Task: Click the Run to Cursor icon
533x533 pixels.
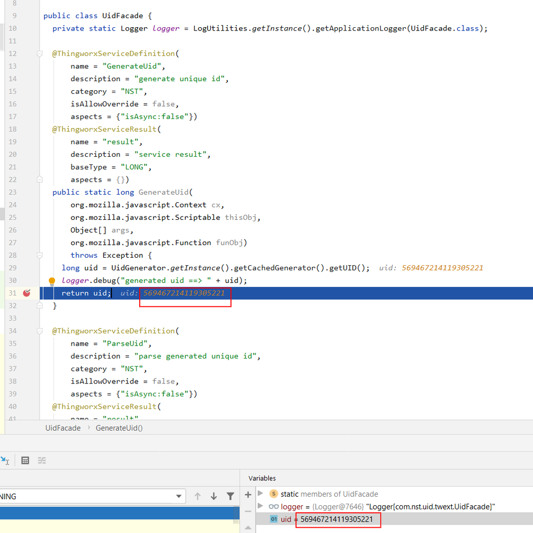Action: pos(5,460)
